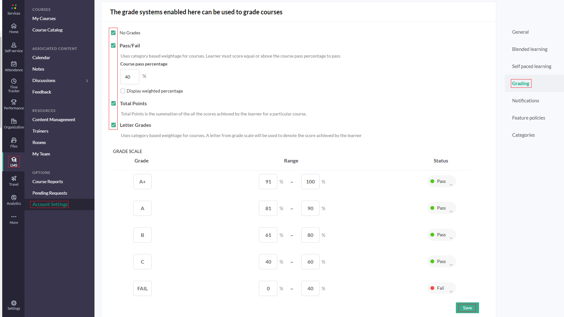Open the Feature policies tab
This screenshot has width=564, height=317.
528,118
